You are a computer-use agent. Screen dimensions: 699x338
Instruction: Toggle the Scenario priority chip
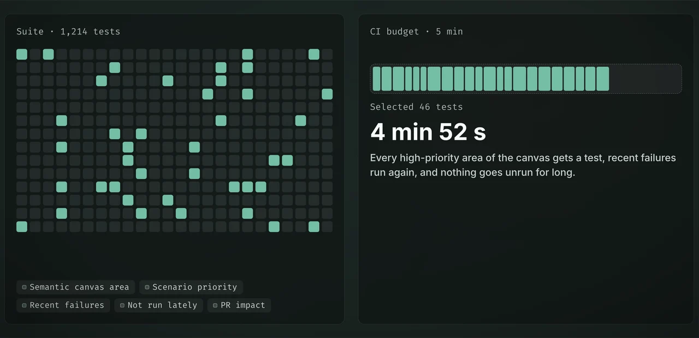pyautogui.click(x=191, y=287)
